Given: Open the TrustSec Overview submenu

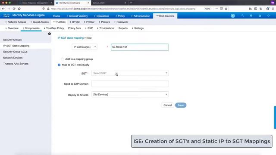Looking at the screenshot, I should 12,28.
